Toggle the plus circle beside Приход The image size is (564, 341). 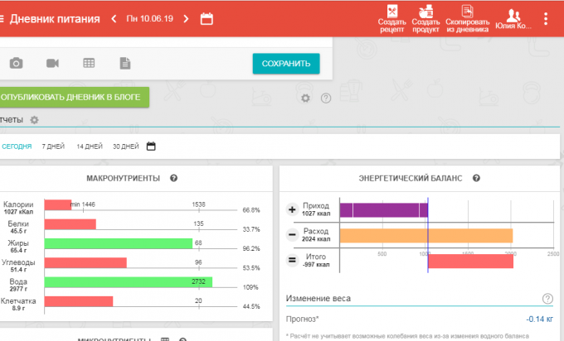292,209
